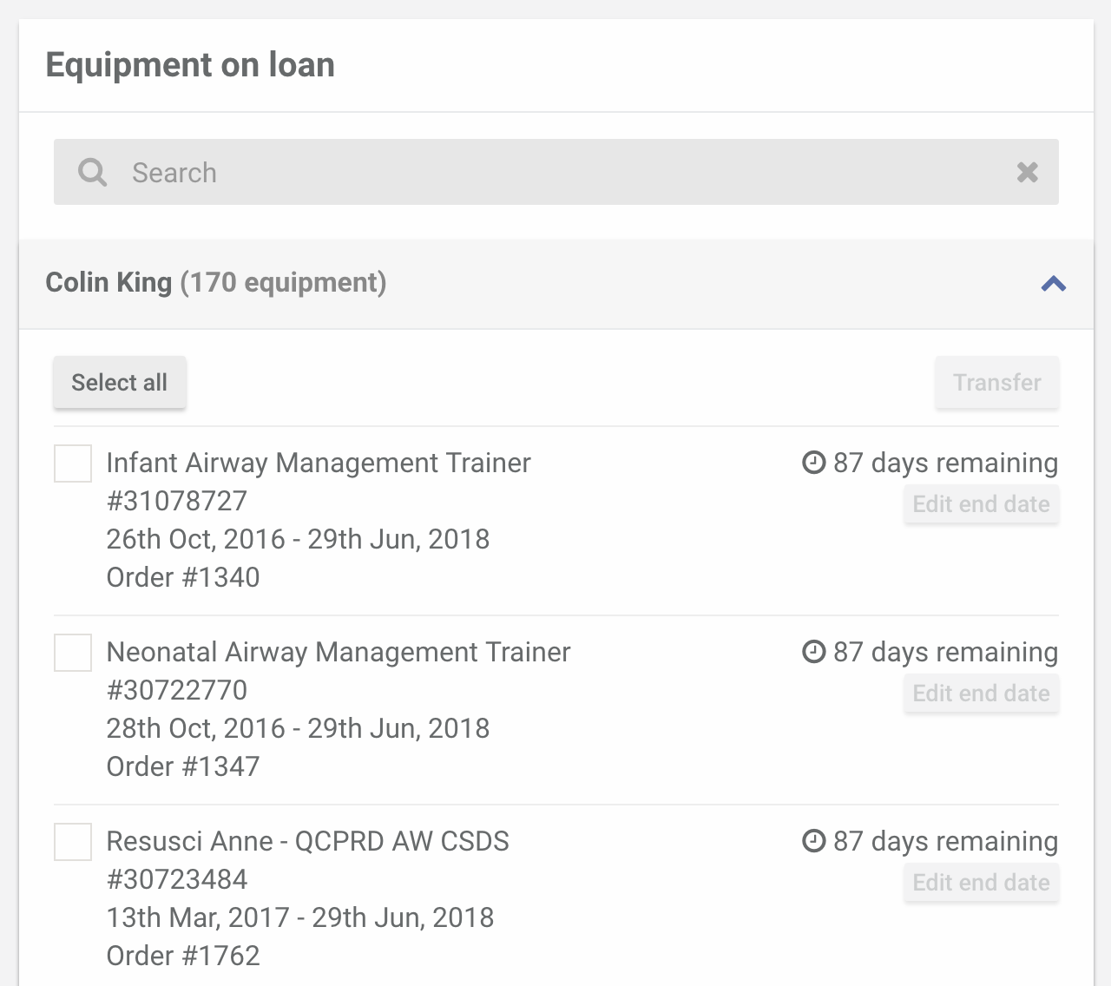Viewport: 1111px width, 986px height.
Task: Collapse Colin King section chevron
Action: (x=1053, y=283)
